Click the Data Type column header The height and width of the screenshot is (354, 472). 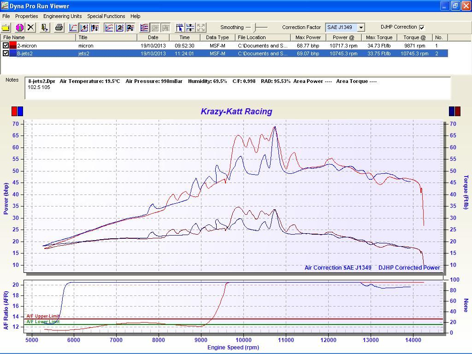pos(218,37)
